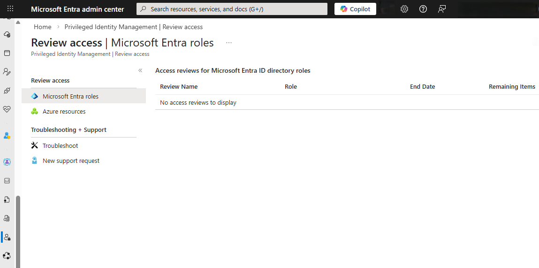Select the user-with-lock icon in sidebar
Screen dimensions: 539x268
7,237
